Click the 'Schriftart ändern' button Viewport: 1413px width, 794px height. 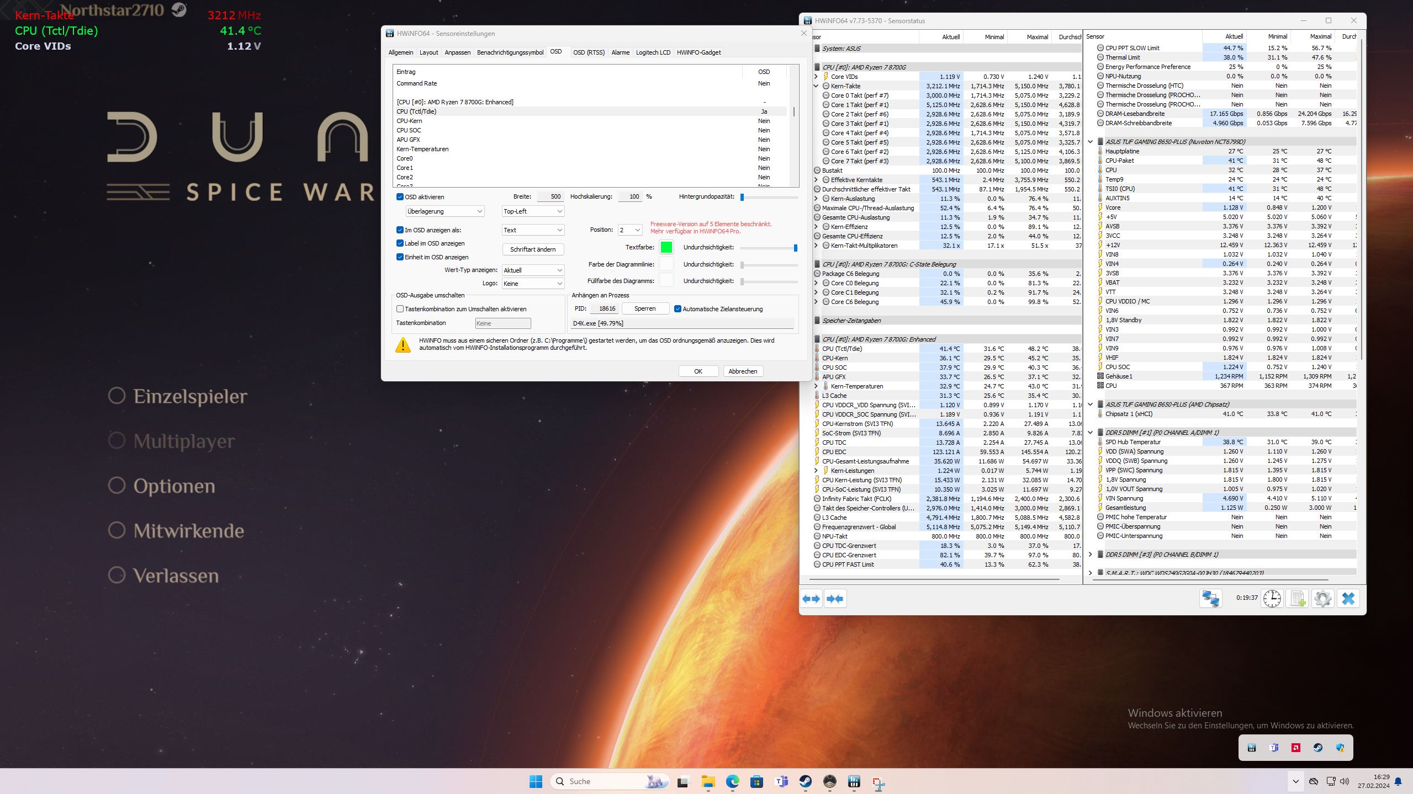coord(533,249)
